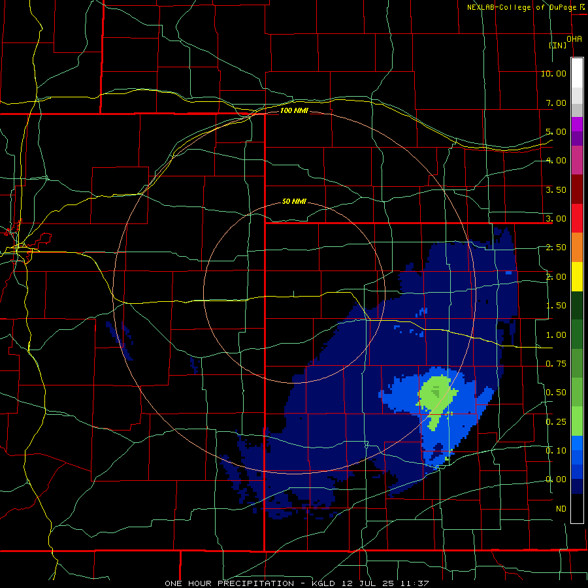Select the orange legend swatch

(x=577, y=248)
